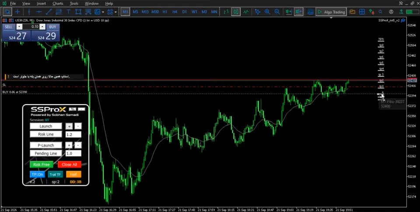Select the cursor arrow tool
420x212 pixels.
click(x=8, y=12)
